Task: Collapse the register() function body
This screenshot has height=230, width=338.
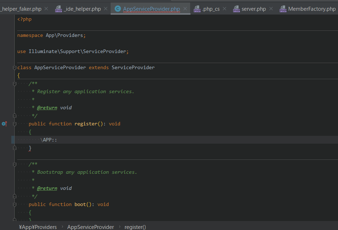Action: coord(15,124)
